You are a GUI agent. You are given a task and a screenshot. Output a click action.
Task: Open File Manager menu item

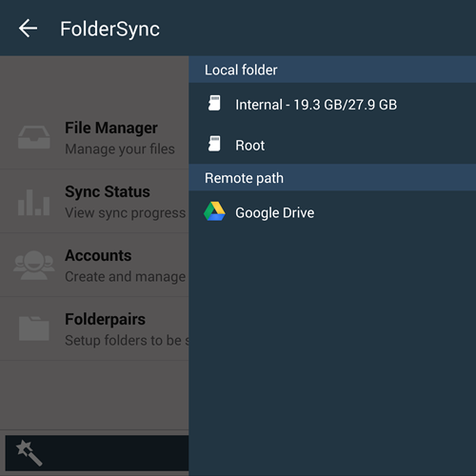(94, 137)
